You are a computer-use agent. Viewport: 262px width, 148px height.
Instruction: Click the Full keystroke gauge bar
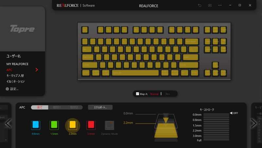coord(216,140)
